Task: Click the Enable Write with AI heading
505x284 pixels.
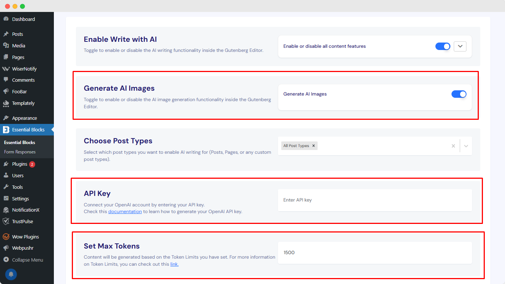Action: [x=120, y=39]
